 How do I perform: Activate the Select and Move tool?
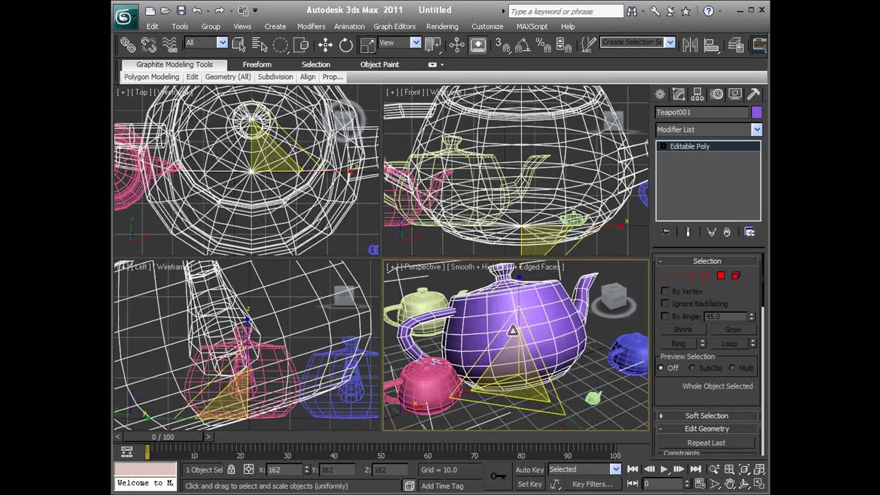point(325,45)
